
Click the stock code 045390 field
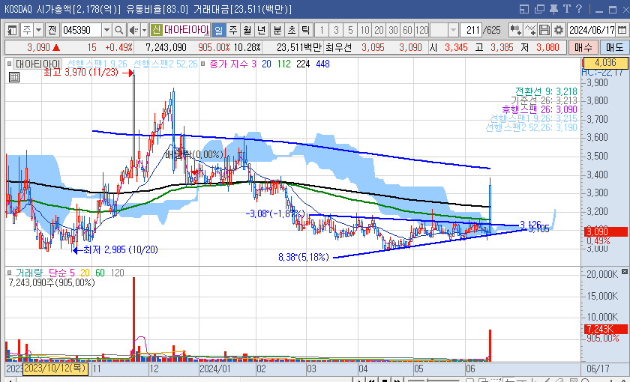pyautogui.click(x=82, y=30)
